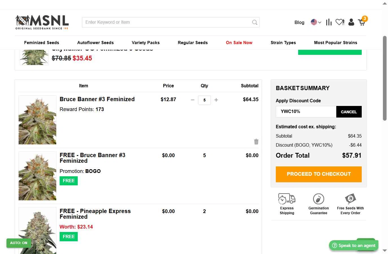Open the Blog link
The width and height of the screenshot is (388, 254).
(x=299, y=22)
